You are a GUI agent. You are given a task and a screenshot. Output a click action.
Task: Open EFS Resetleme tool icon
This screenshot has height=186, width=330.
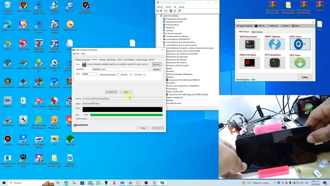tap(275, 63)
